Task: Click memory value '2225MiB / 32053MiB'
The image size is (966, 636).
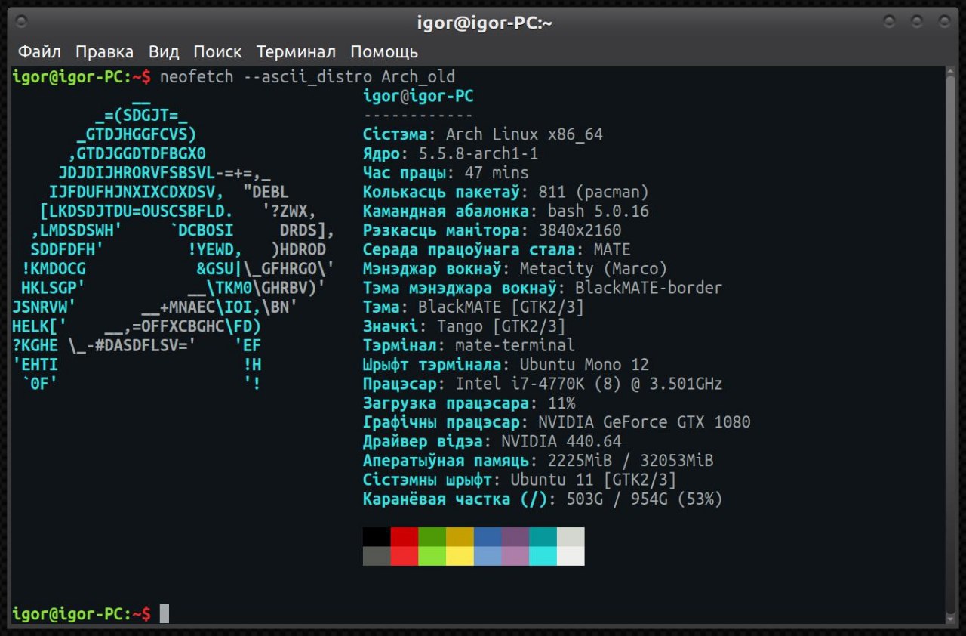Action: [631, 460]
